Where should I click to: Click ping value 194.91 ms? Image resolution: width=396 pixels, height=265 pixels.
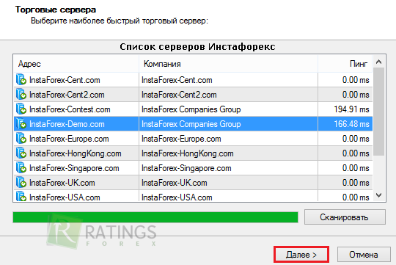point(351,109)
